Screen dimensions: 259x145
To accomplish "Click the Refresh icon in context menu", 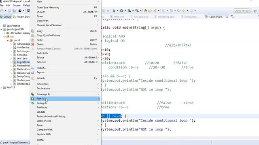I will tap(33, 78).
